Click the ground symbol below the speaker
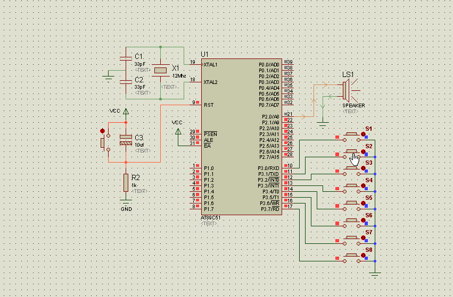This screenshot has height=297, width=453. [x=323, y=125]
